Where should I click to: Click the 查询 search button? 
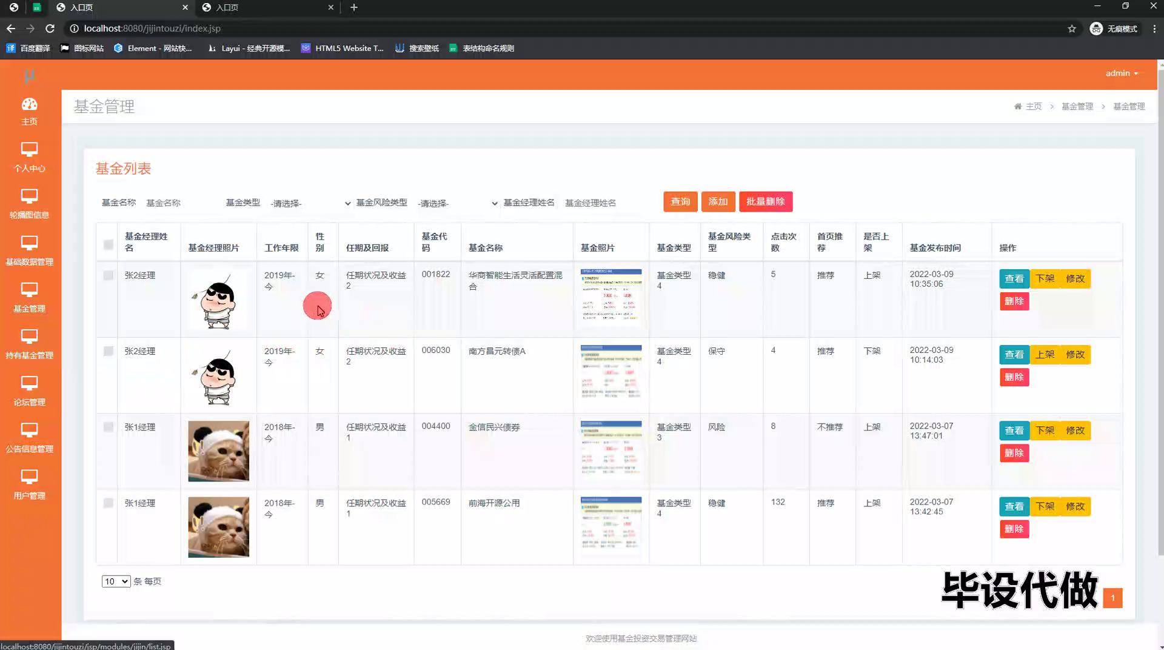tap(680, 201)
